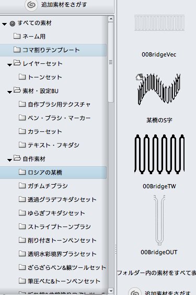Click the folder icon of ガチムチブラシ

[x=22, y=186]
